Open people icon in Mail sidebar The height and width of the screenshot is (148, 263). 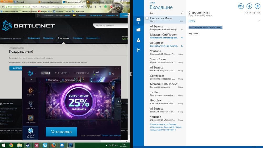[138, 40]
